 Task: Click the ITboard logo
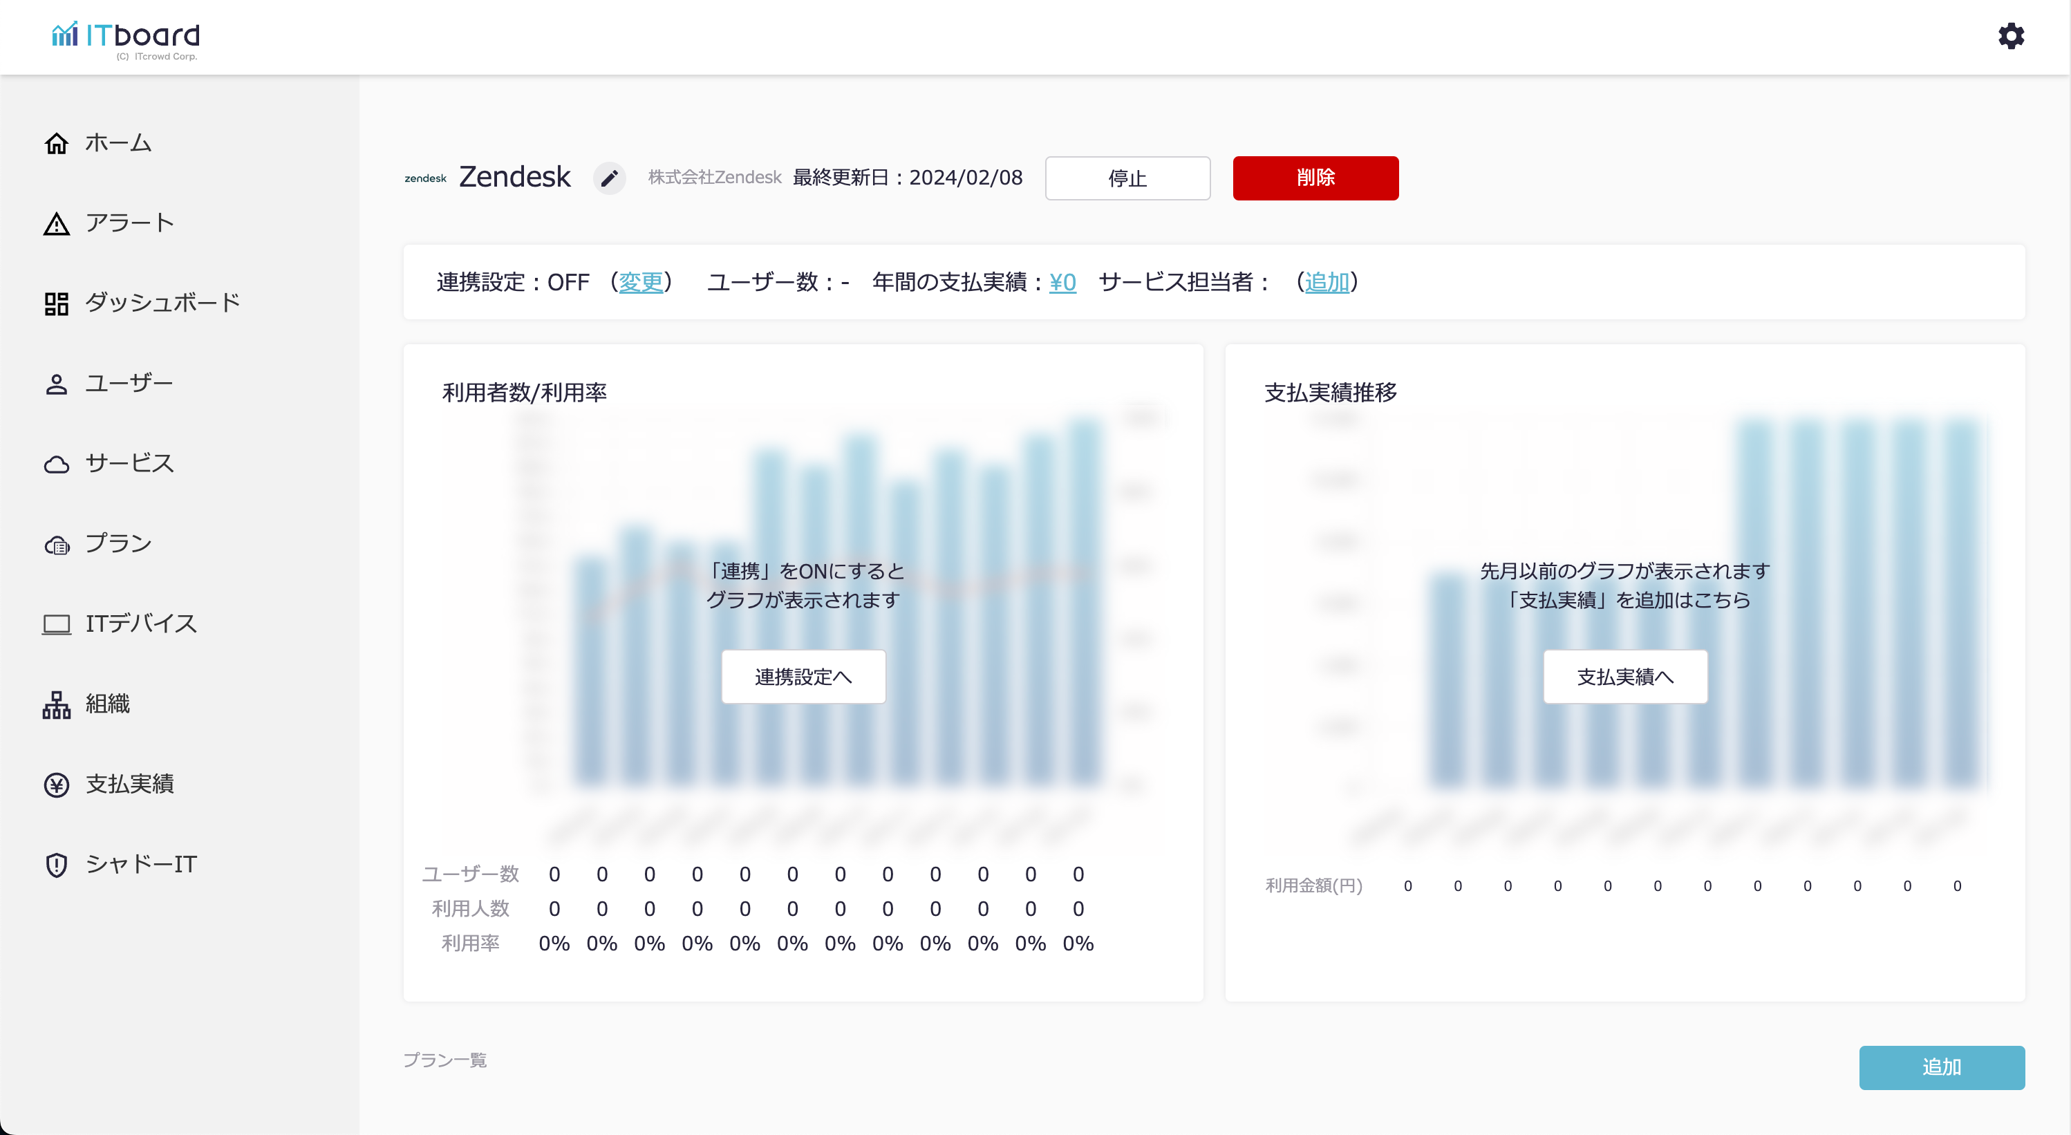[x=126, y=37]
